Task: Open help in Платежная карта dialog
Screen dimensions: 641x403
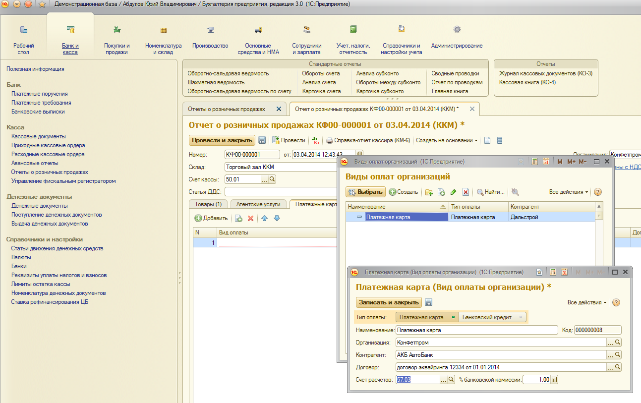Action: 616,302
